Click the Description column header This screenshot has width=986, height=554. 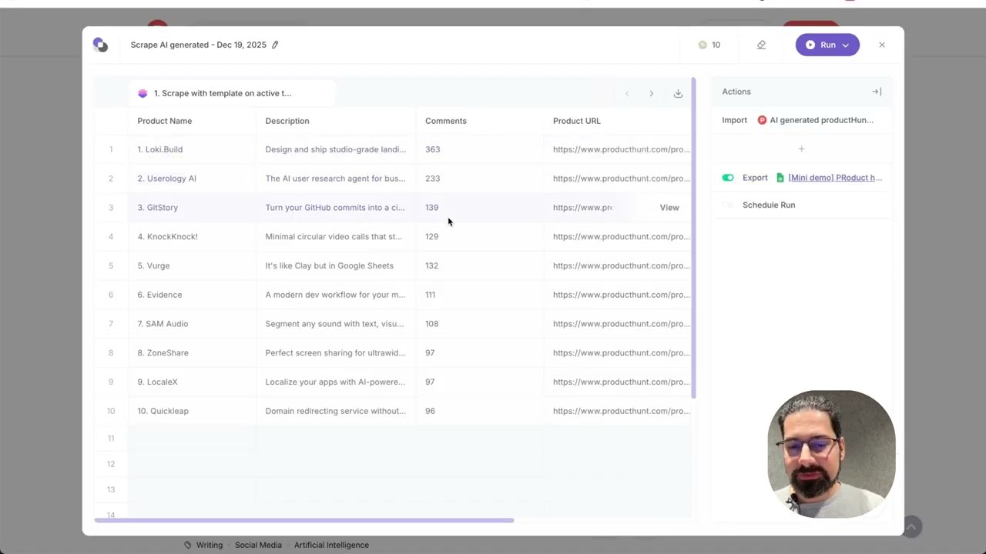click(x=336, y=121)
